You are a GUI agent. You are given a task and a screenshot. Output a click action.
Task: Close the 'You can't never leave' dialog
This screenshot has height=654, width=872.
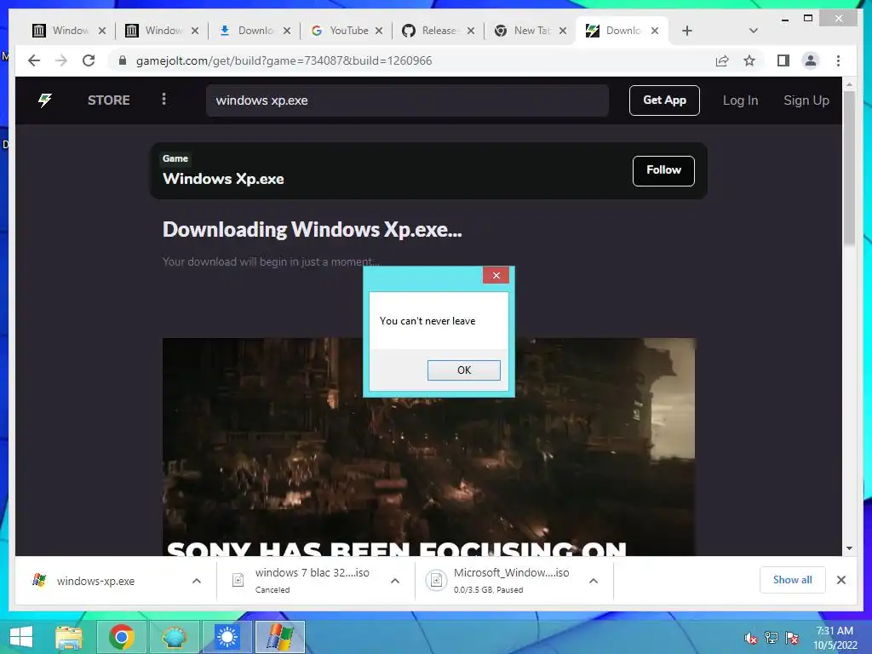point(496,275)
